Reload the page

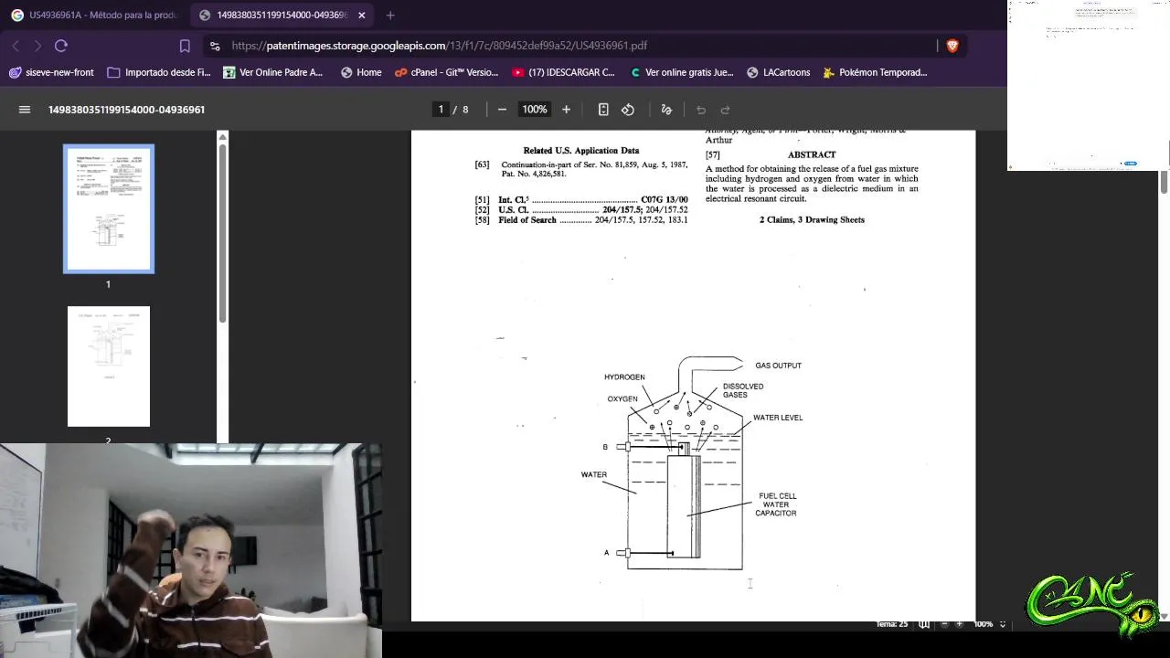coord(61,46)
